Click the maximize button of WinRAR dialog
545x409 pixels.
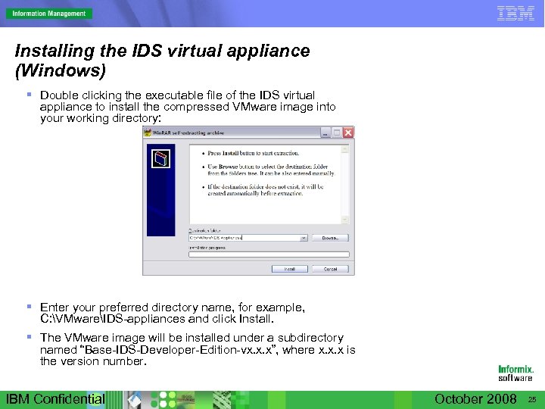click(x=337, y=133)
